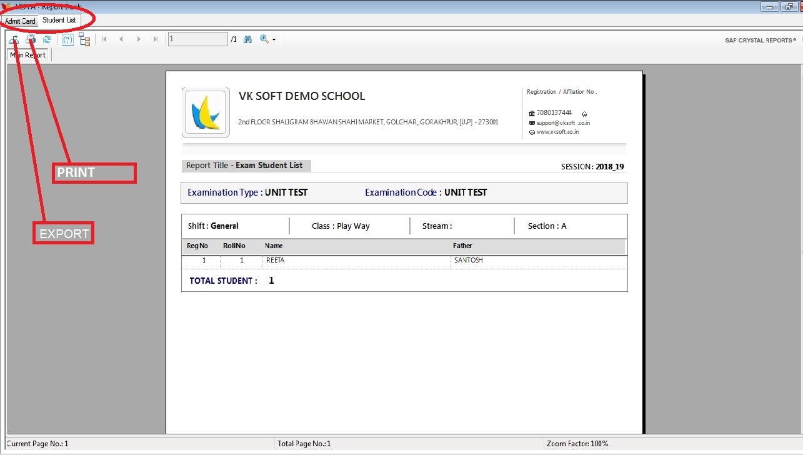Go to the next page

[139, 39]
